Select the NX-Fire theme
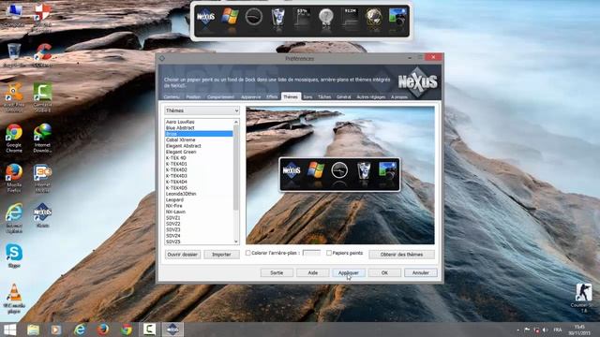This screenshot has height=337, width=600. point(174,206)
